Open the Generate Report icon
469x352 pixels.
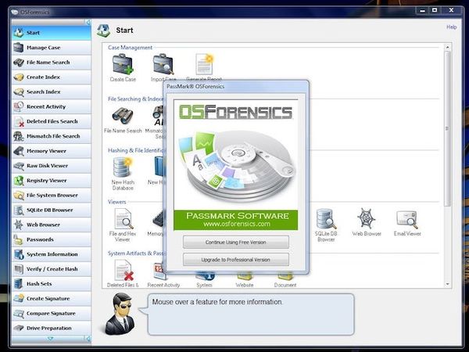[204, 64]
